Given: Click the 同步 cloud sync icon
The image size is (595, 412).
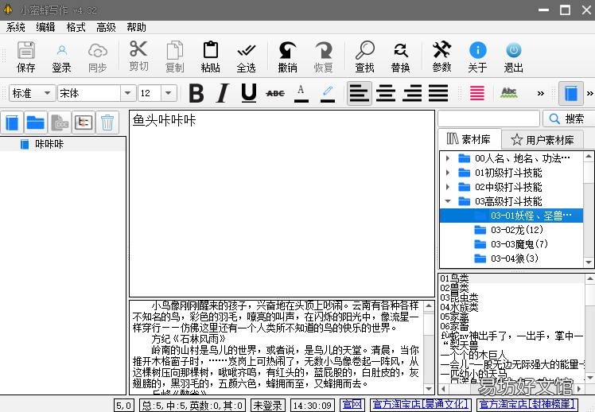Looking at the screenshot, I should [98, 56].
